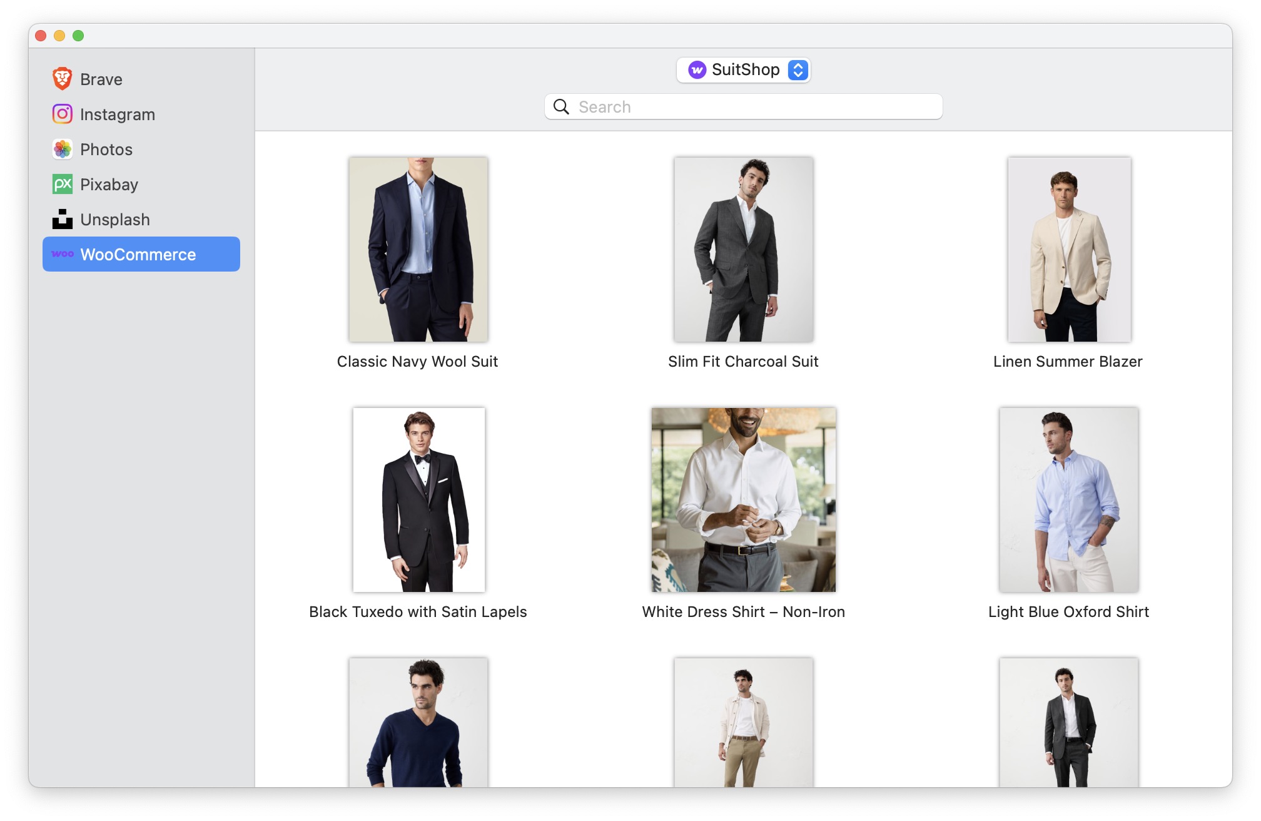Pick the dark suit with white shirt photo in bottom row
Viewport: 1261px width, 821px height.
(x=1069, y=722)
